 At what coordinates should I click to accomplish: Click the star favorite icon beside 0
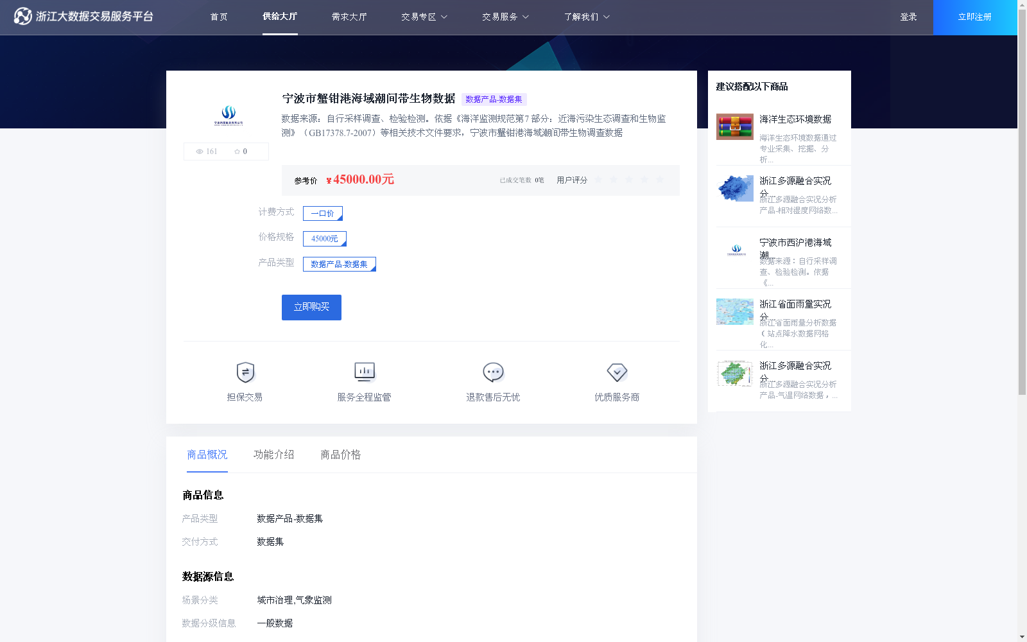237,152
